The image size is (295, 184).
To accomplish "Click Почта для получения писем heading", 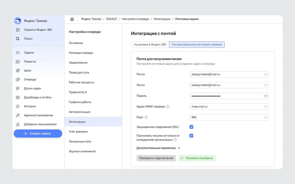I will click(159, 59).
